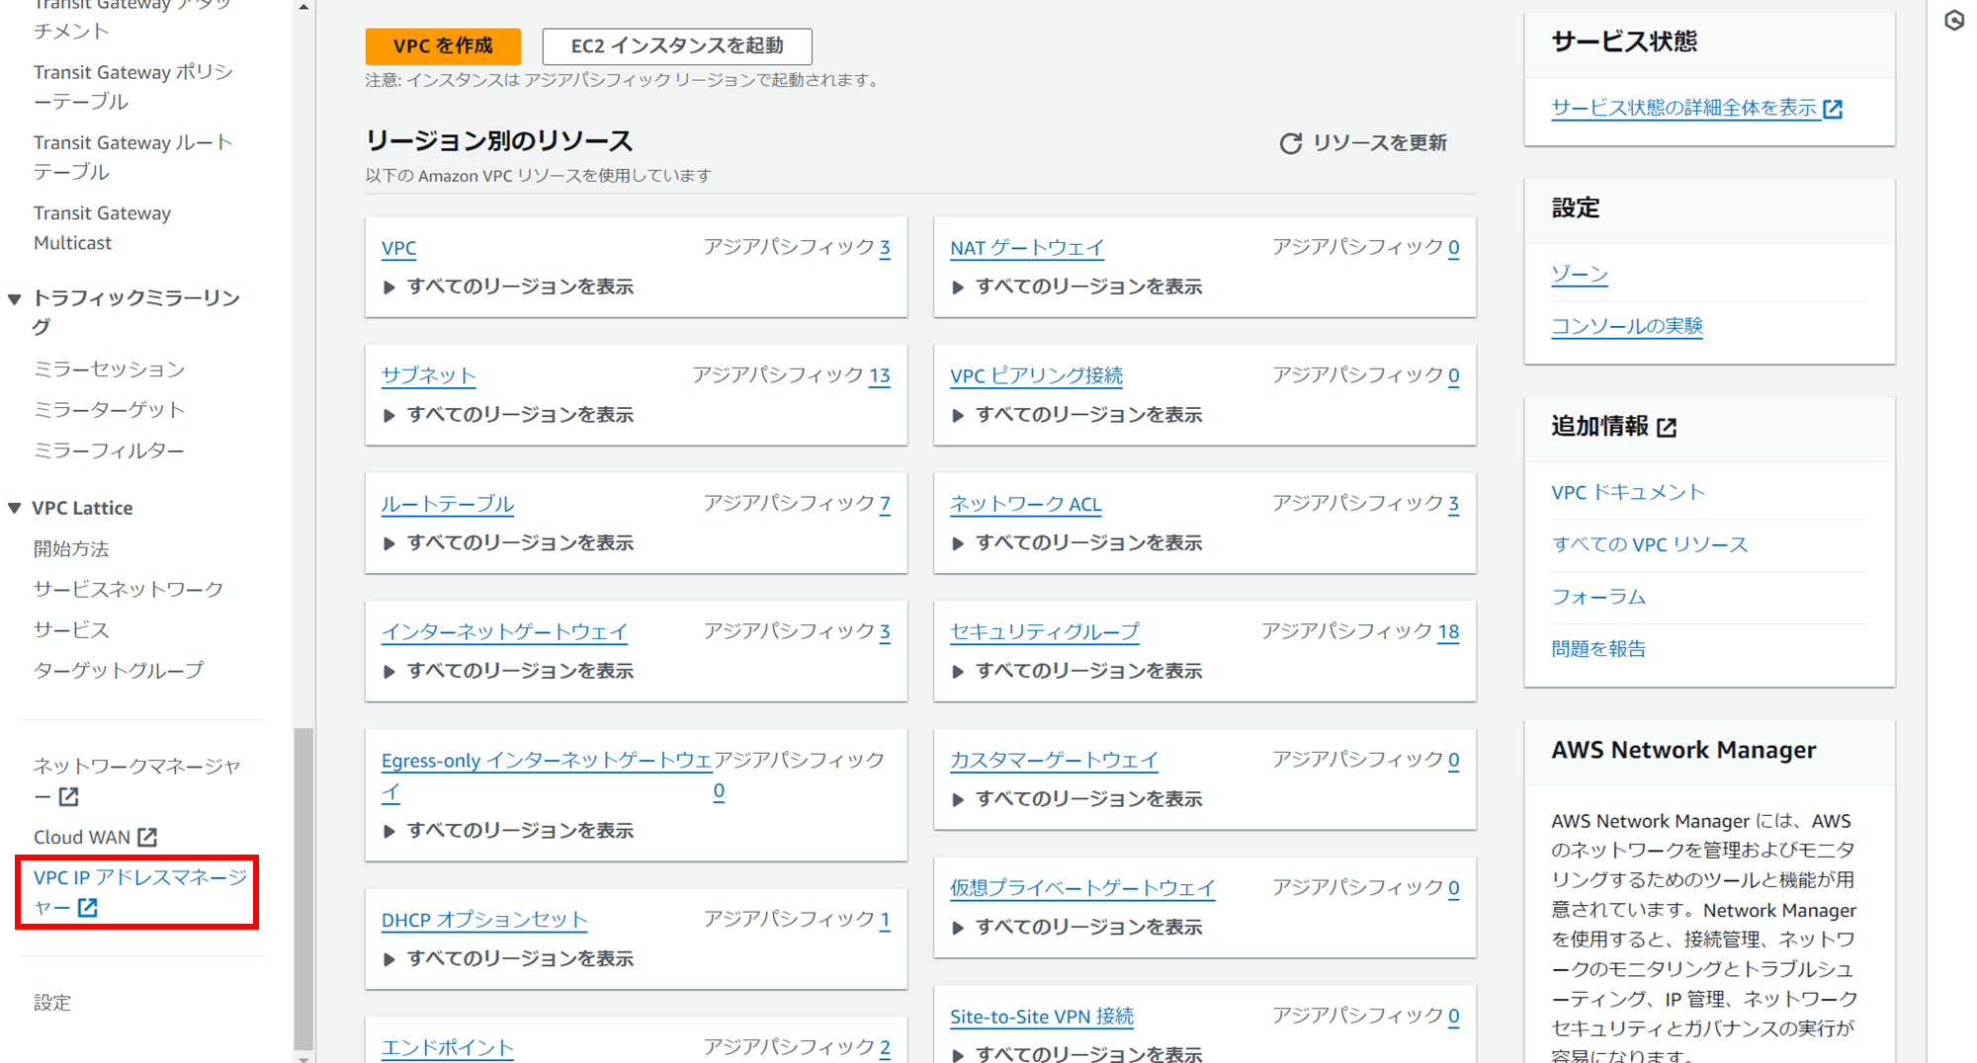The height and width of the screenshot is (1063, 1977).
Task: Open the VPC ピアリング接続 link
Action: point(1036,375)
